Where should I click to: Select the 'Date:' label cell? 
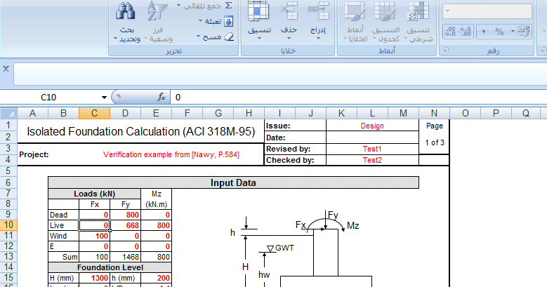295,138
